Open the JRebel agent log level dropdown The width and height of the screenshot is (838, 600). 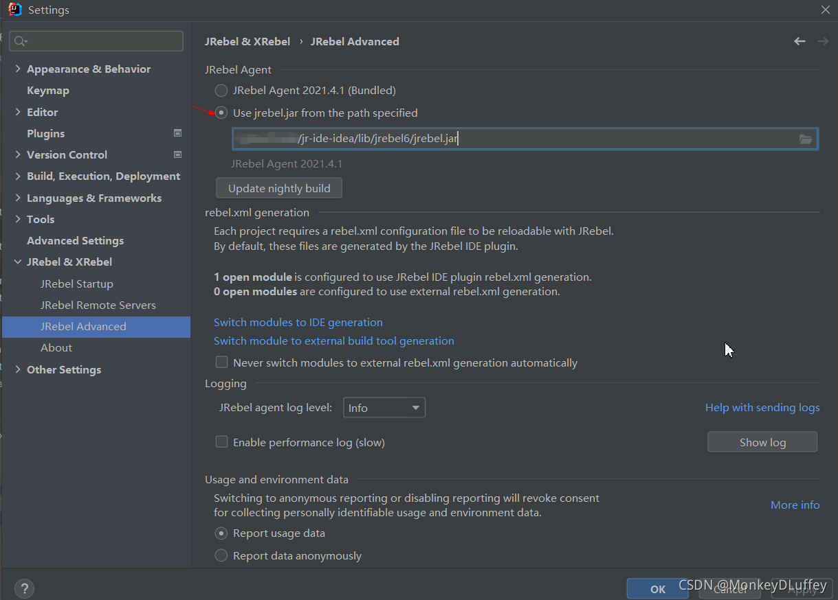click(x=384, y=408)
